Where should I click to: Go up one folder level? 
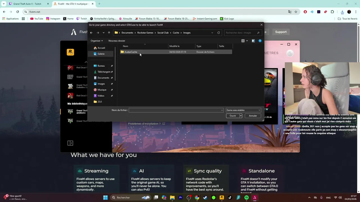[109, 33]
